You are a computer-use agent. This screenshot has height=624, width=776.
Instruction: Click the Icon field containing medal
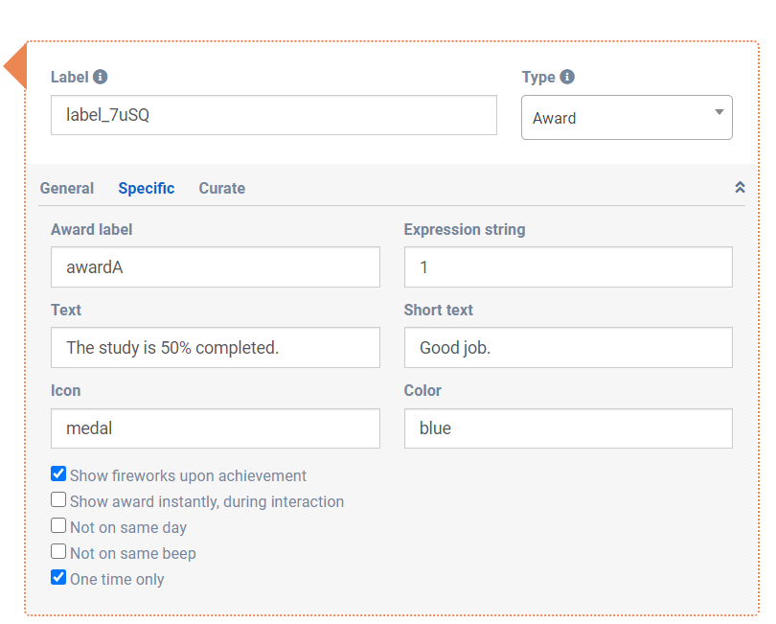(x=215, y=428)
